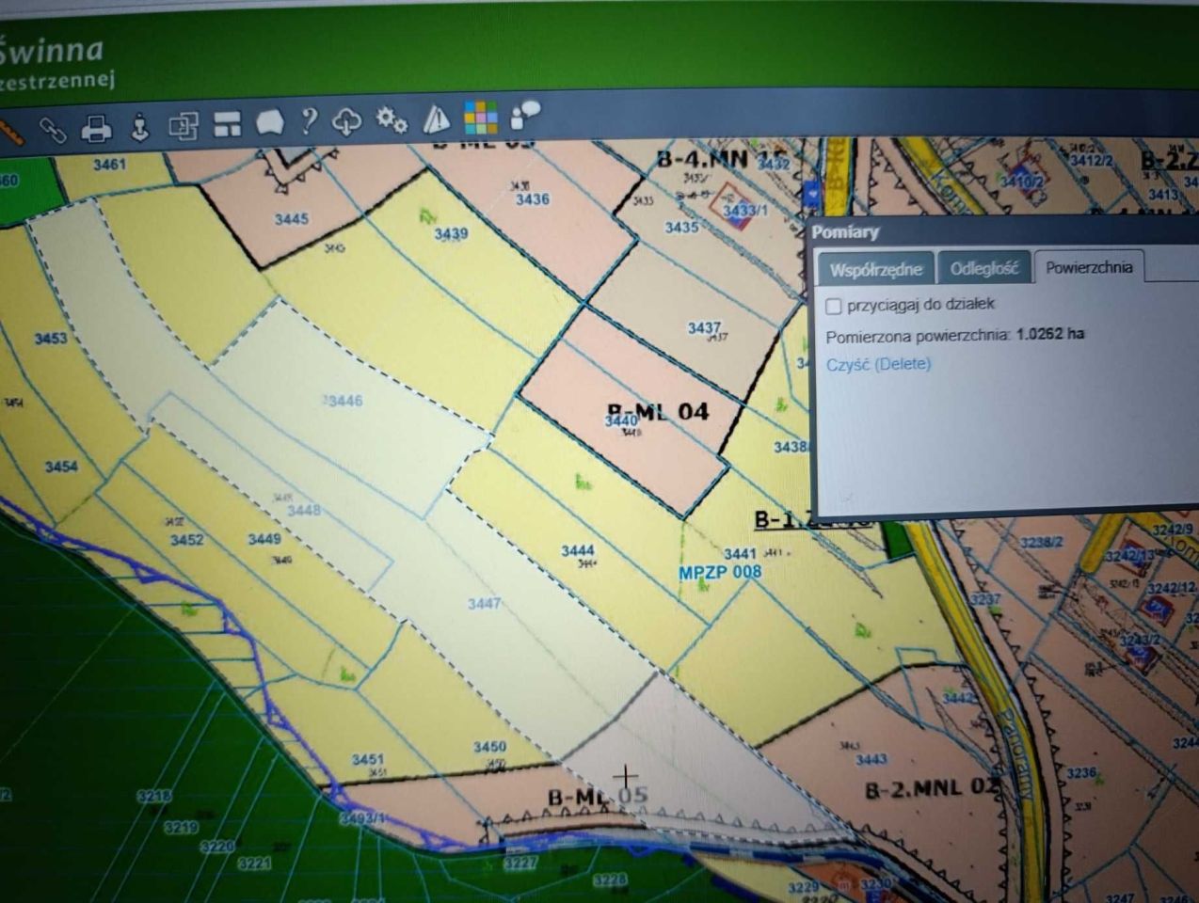The height and width of the screenshot is (903, 1199).
Task: Click the Czyść (Delete) link
Action: pyautogui.click(x=878, y=364)
